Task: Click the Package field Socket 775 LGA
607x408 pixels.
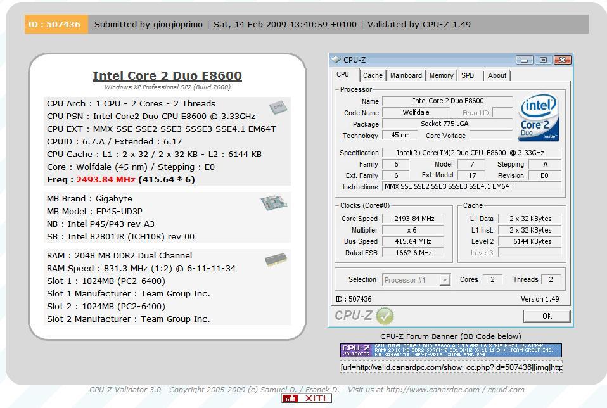Action: point(447,124)
